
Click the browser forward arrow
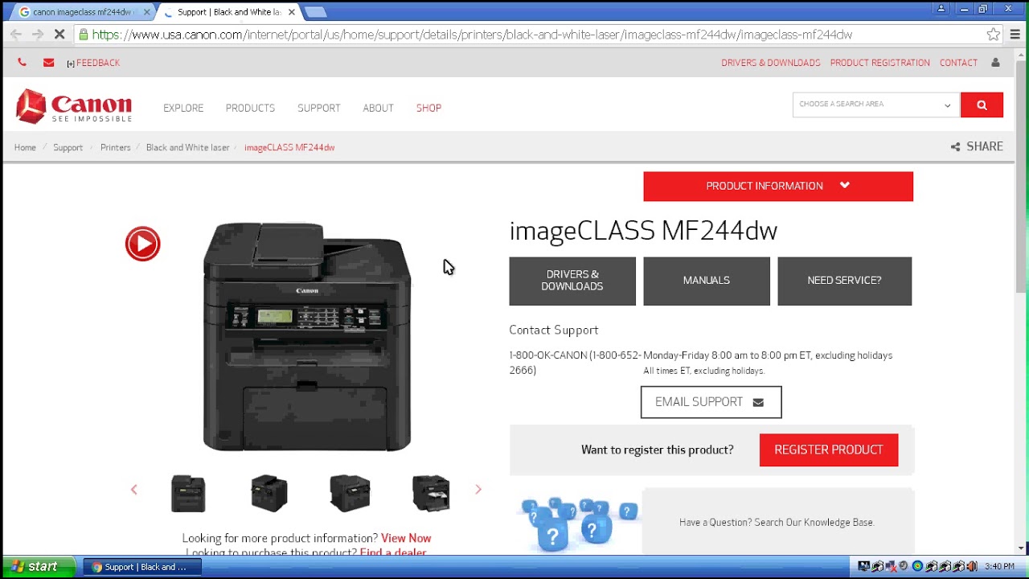(37, 35)
